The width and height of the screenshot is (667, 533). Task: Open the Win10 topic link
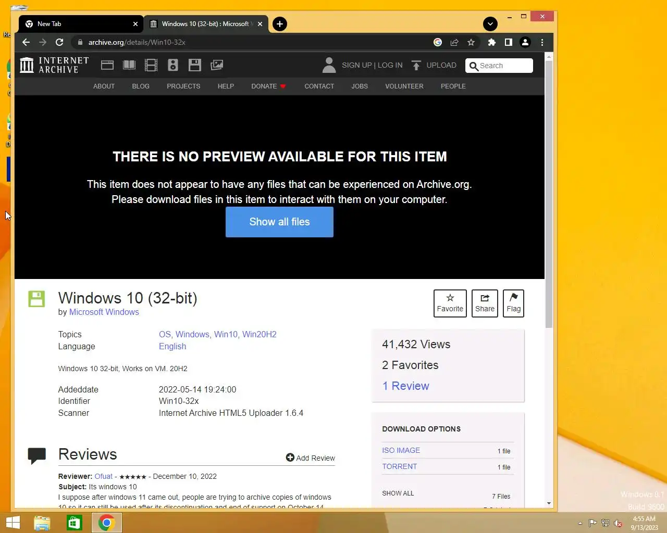(x=226, y=334)
